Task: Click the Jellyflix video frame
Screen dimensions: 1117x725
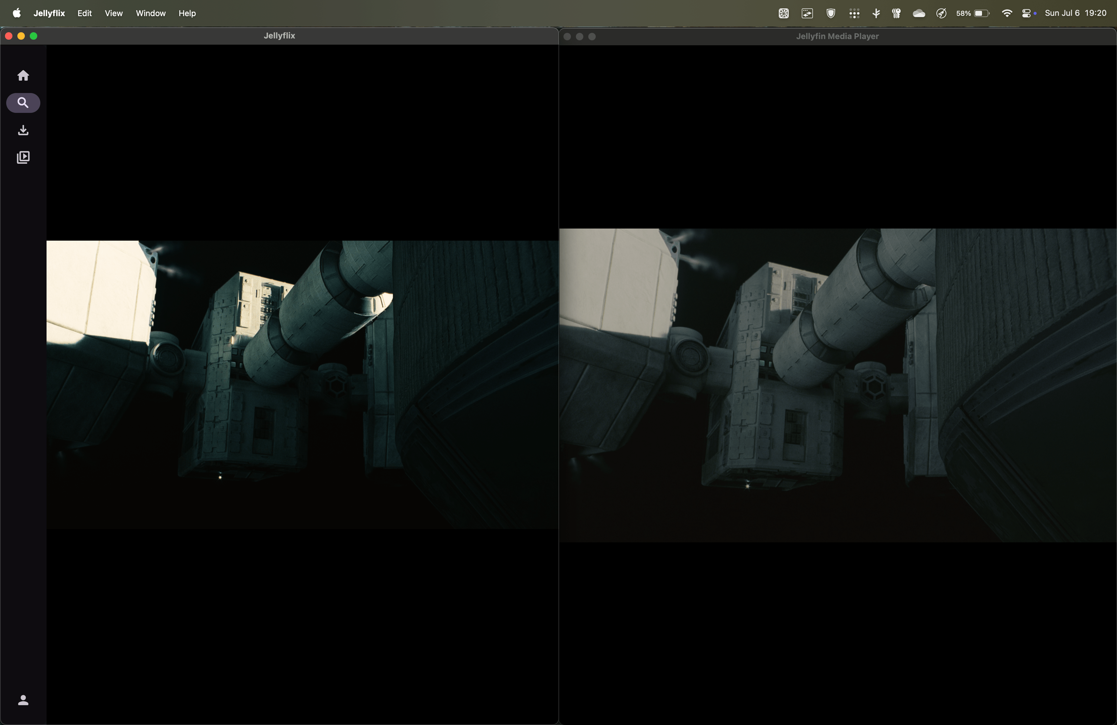Action: 302,385
